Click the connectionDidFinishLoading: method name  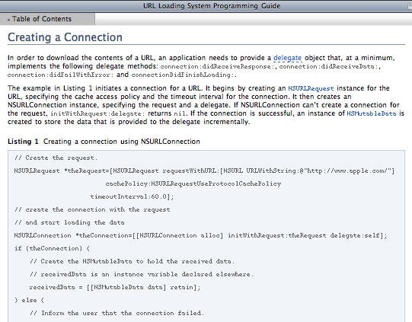(x=183, y=75)
